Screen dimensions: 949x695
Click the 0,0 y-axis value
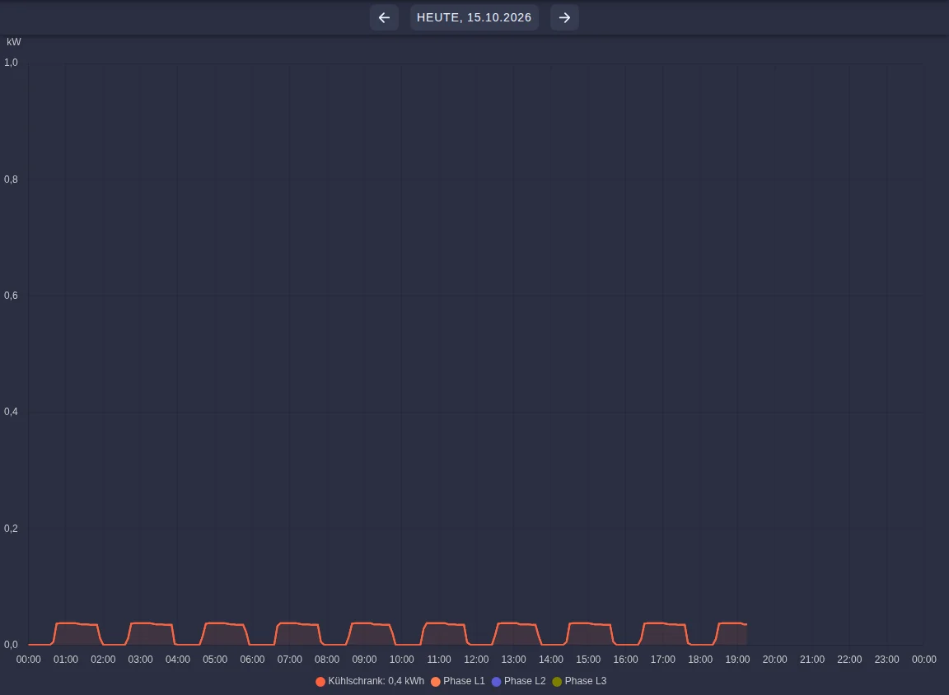point(11,644)
